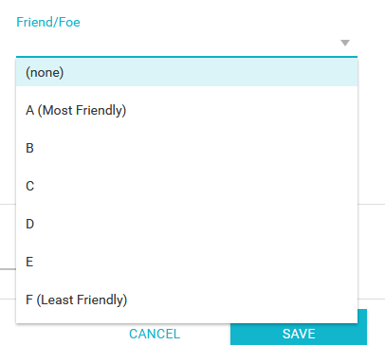Image resolution: width=385 pixels, height=345 pixels.
Task: Select option D in the list
Action: coord(187,224)
